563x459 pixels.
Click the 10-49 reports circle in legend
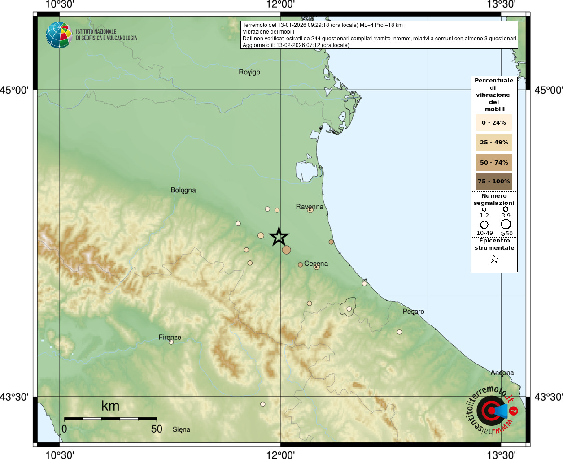point(484,225)
